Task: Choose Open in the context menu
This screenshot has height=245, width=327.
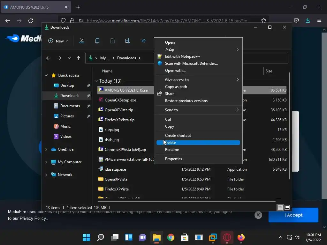Action: click(x=198, y=42)
